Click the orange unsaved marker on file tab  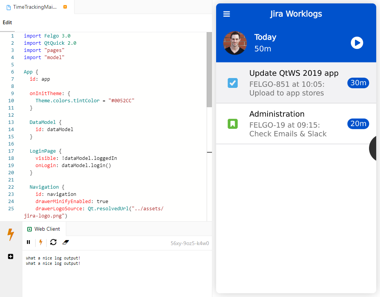tap(65, 7)
